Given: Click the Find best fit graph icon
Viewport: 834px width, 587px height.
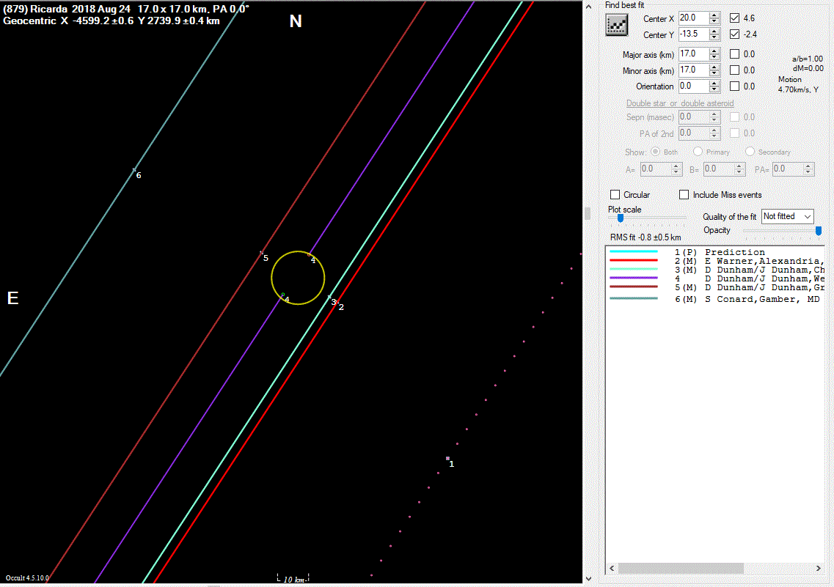Looking at the screenshot, I should coord(616,25).
